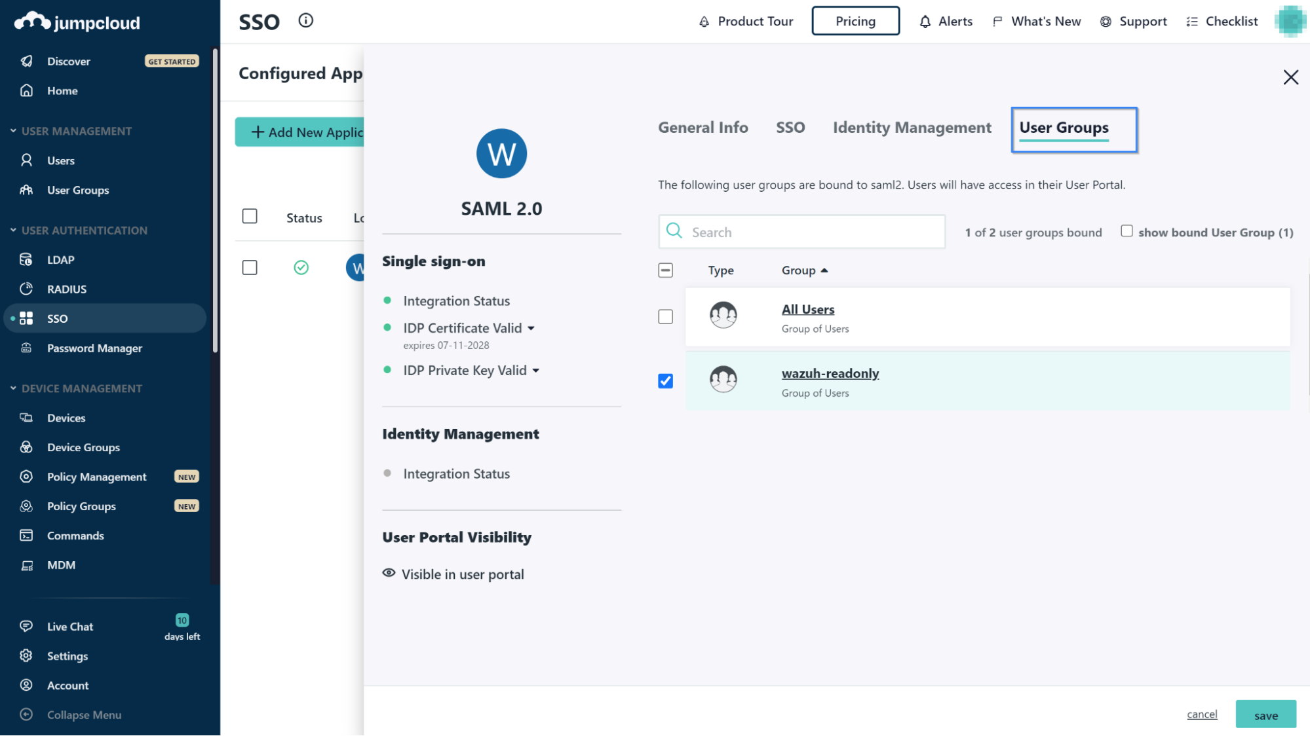Open the Users icon in sidebar

coord(26,160)
